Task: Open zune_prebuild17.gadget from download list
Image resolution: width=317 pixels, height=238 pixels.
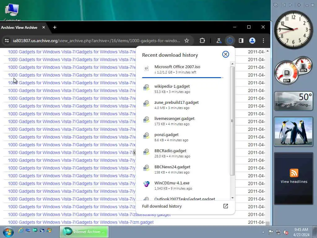Action: pos(183,105)
